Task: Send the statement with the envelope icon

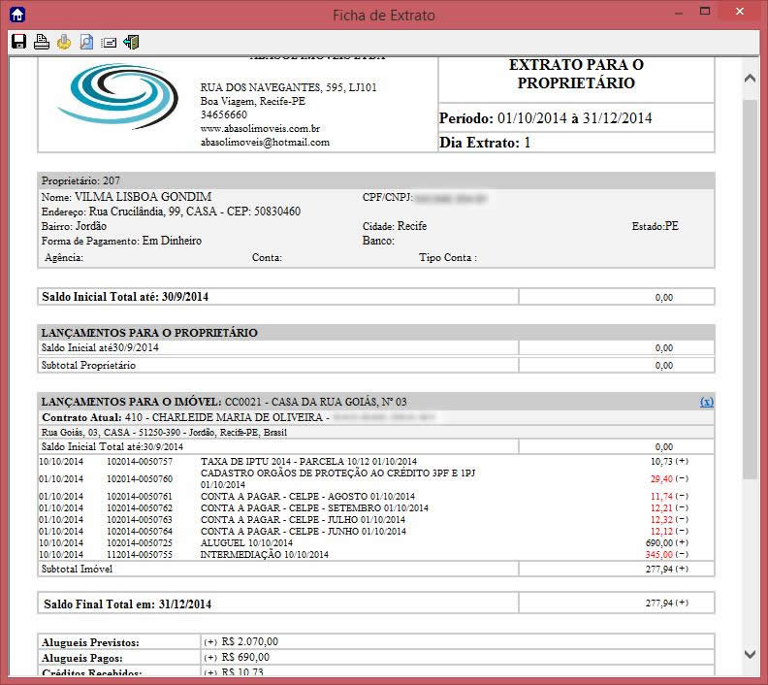Action: (109, 42)
